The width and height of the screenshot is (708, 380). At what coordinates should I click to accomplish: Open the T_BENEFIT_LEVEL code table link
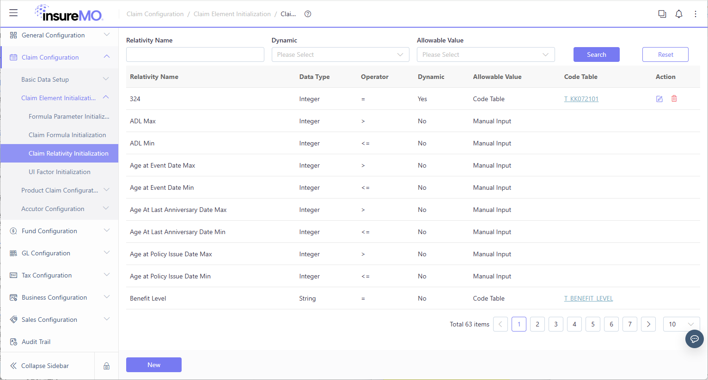click(x=588, y=298)
